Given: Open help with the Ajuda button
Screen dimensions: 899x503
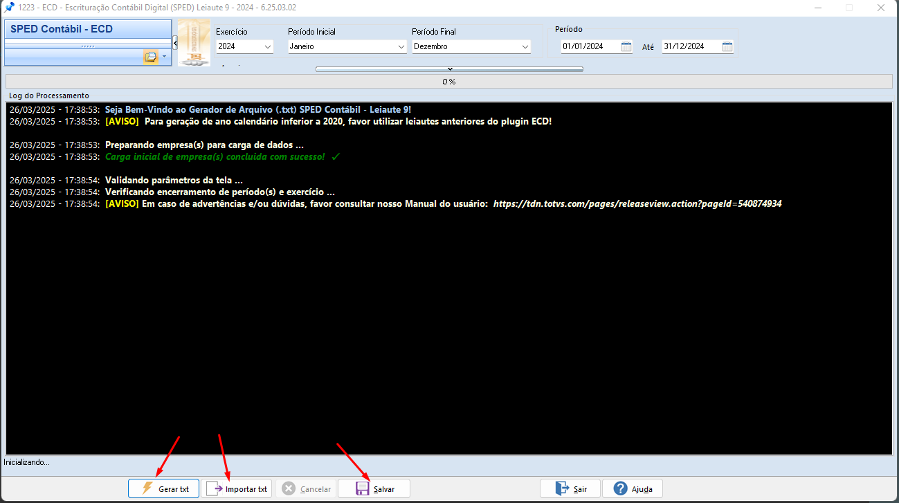Looking at the screenshot, I should coord(632,488).
